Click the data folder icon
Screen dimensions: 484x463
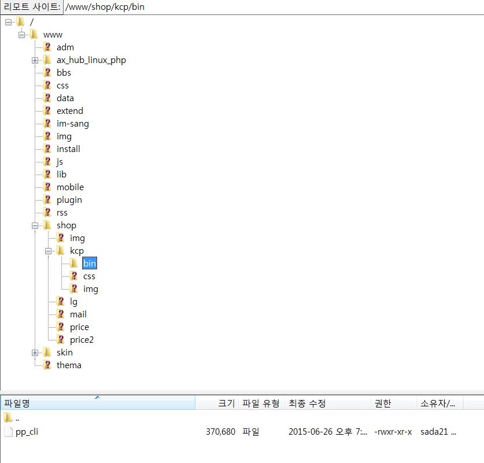[x=47, y=98]
